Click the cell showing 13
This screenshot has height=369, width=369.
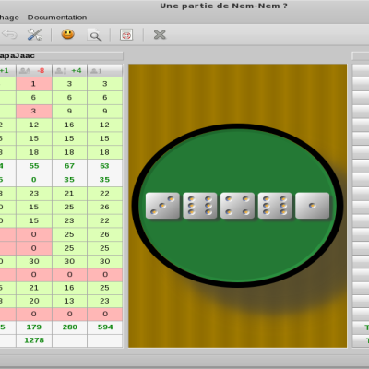tap(69, 301)
